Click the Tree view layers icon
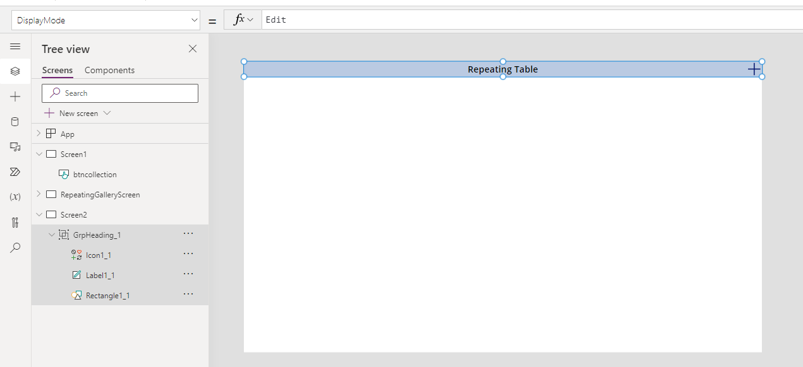Viewport: 803px width, 367px height. click(x=15, y=71)
